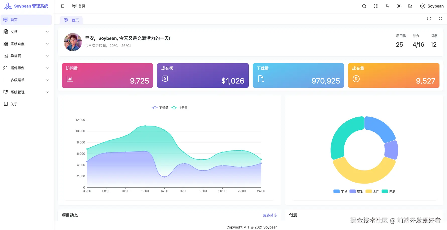Expand the 系统功能 sidebar menu
The height and width of the screenshot is (230, 447).
click(26, 44)
